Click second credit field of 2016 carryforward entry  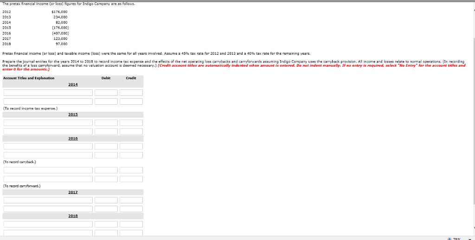click(x=131, y=179)
